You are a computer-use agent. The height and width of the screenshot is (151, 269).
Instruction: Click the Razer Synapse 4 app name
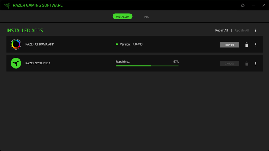coord(38,63)
